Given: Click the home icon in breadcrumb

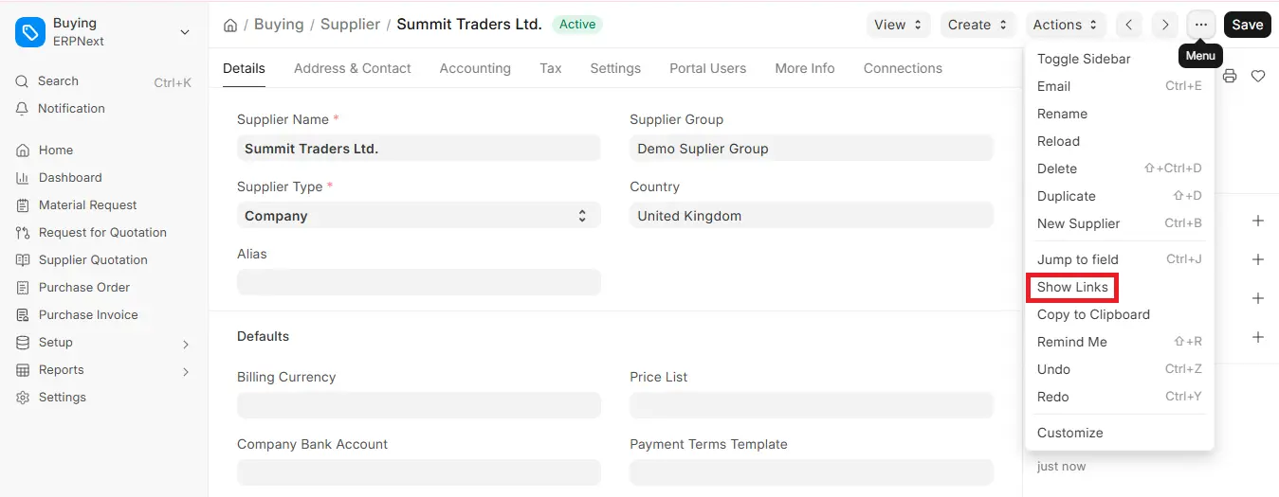Looking at the screenshot, I should click(x=230, y=26).
